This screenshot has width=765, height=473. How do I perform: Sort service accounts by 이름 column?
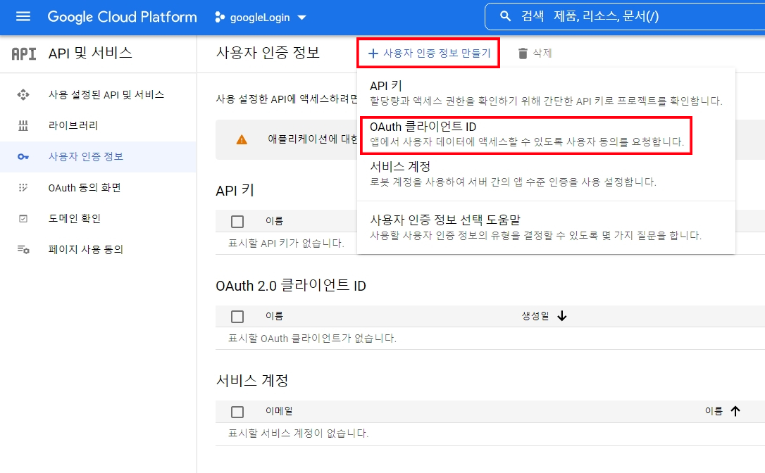click(714, 411)
